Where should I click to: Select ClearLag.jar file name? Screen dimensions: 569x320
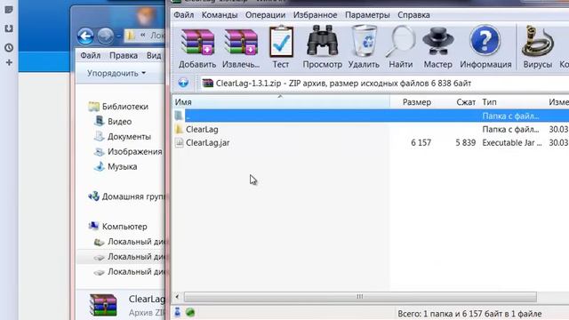pyautogui.click(x=207, y=142)
